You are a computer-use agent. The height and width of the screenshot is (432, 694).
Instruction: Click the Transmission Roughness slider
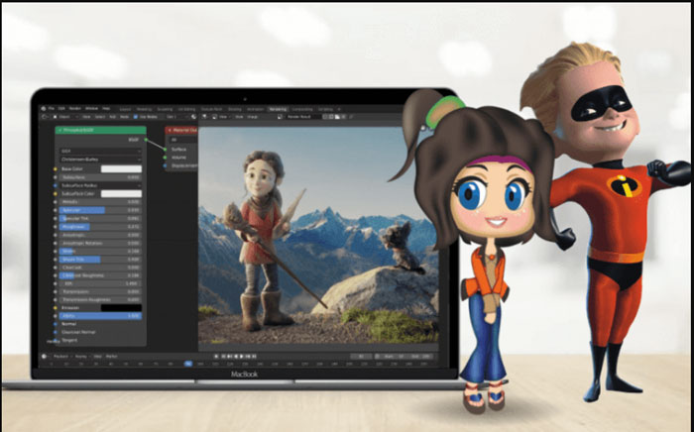point(100,300)
